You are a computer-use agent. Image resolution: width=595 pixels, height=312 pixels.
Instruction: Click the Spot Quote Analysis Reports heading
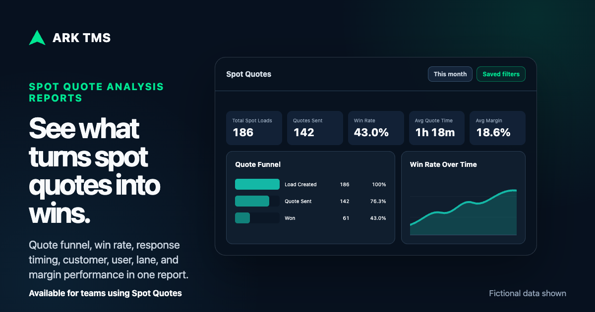pos(96,92)
